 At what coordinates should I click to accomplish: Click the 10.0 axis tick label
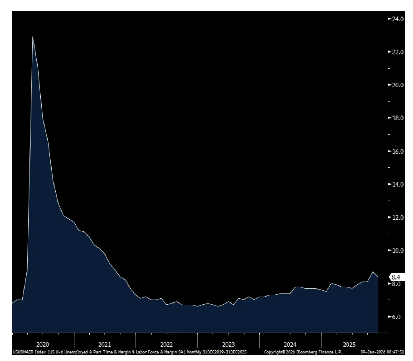click(x=398, y=251)
